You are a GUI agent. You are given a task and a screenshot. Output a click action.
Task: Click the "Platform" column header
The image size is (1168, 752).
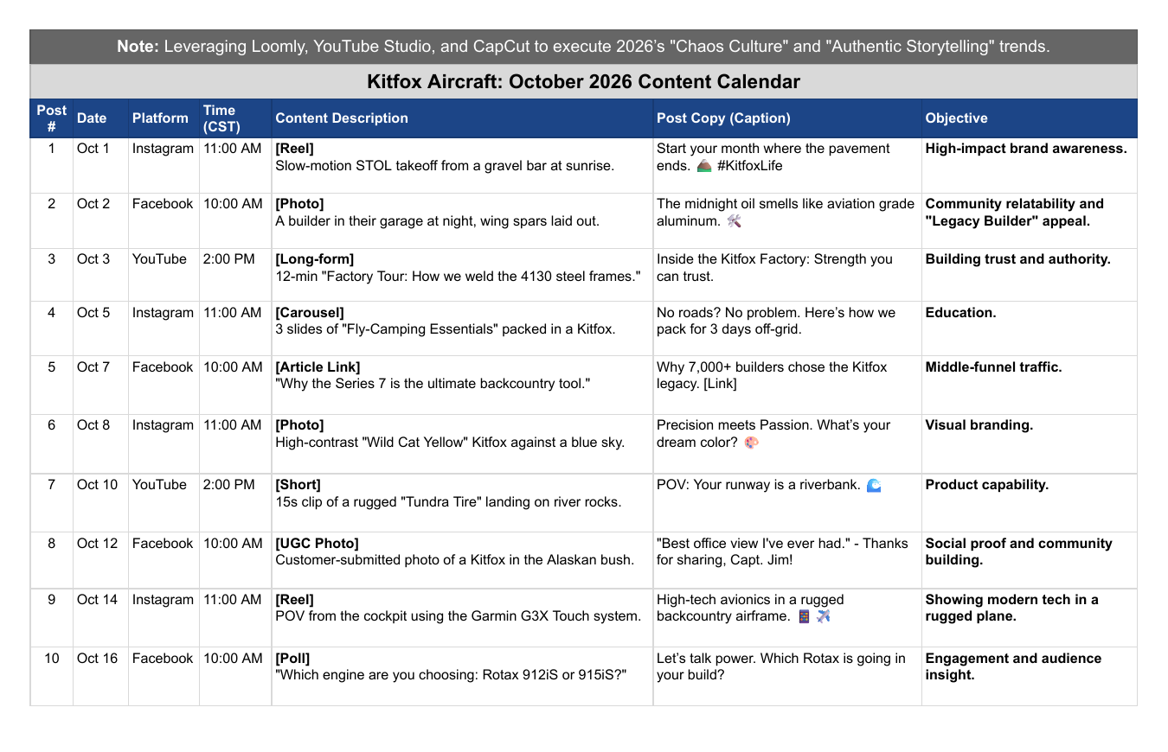tap(164, 118)
